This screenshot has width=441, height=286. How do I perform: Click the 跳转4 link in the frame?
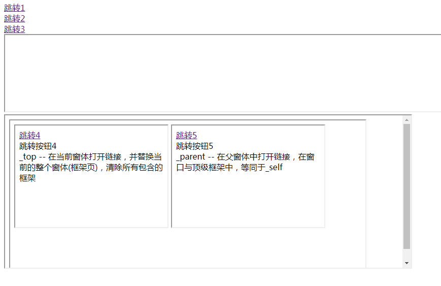[29, 136]
